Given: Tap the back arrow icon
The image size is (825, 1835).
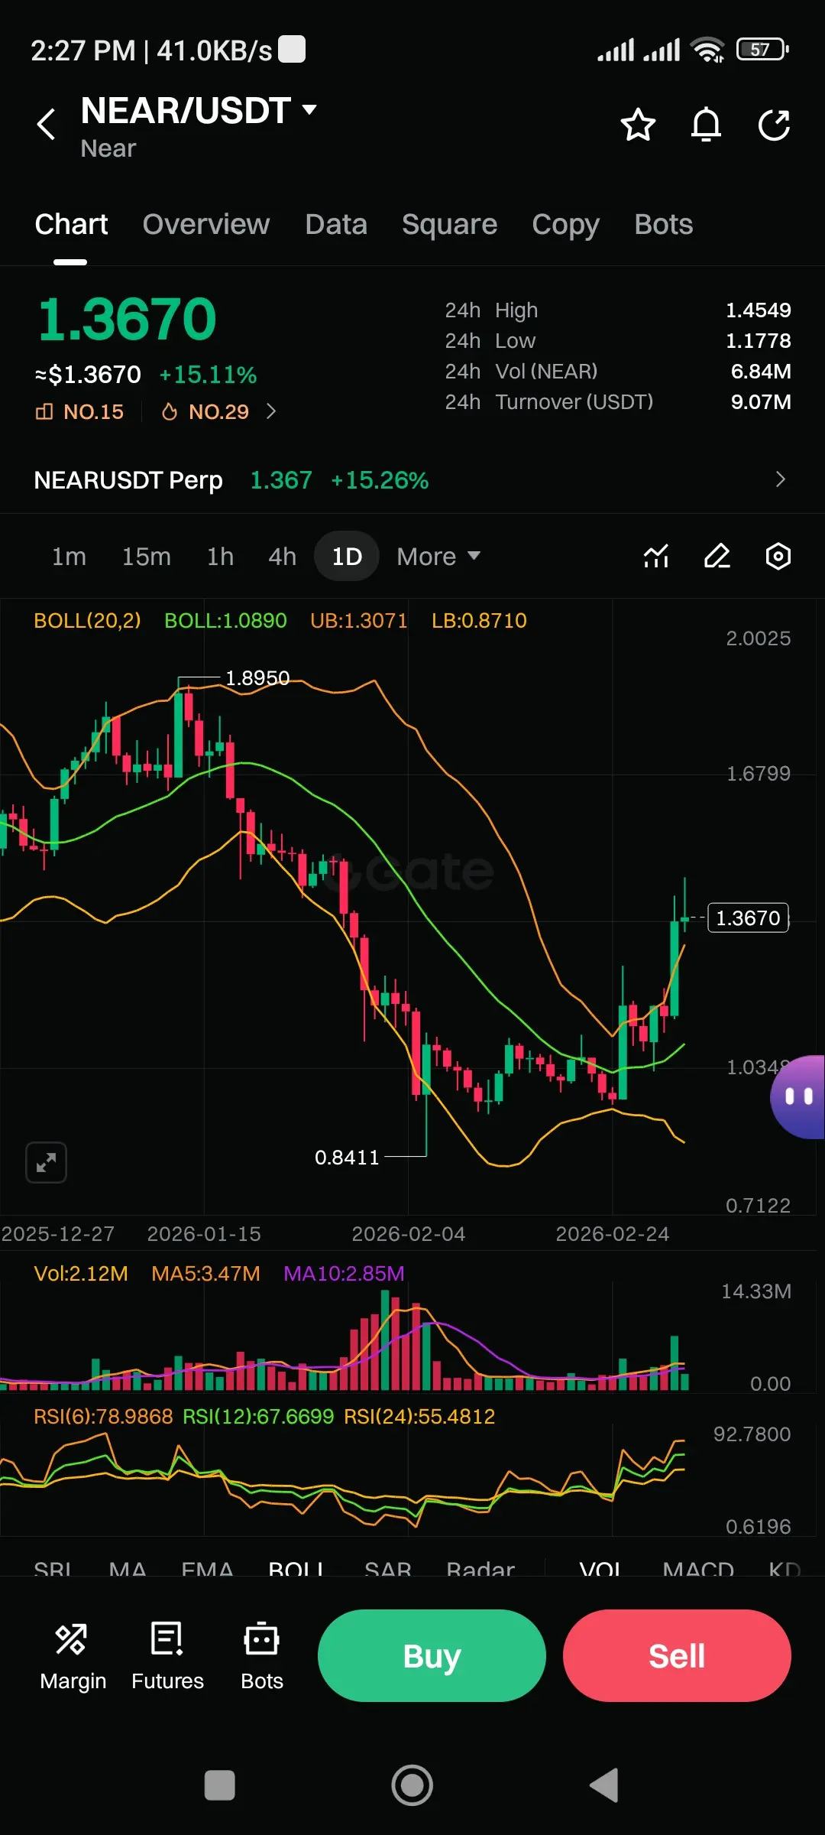Looking at the screenshot, I should pos(47,124).
